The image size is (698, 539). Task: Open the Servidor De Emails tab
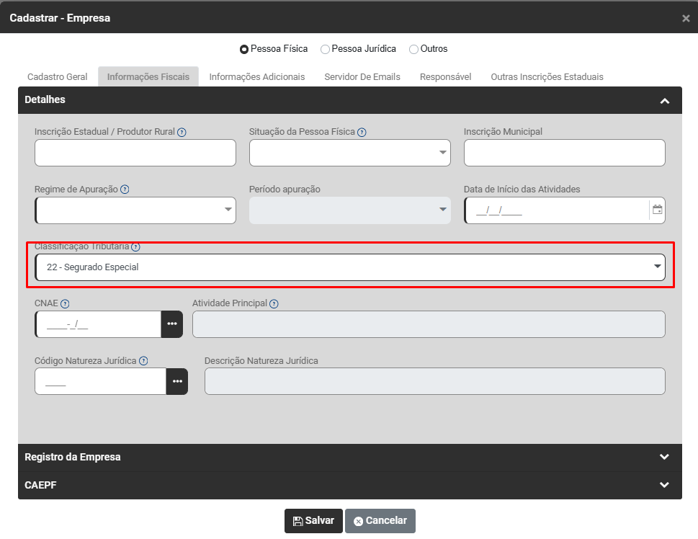(362, 76)
